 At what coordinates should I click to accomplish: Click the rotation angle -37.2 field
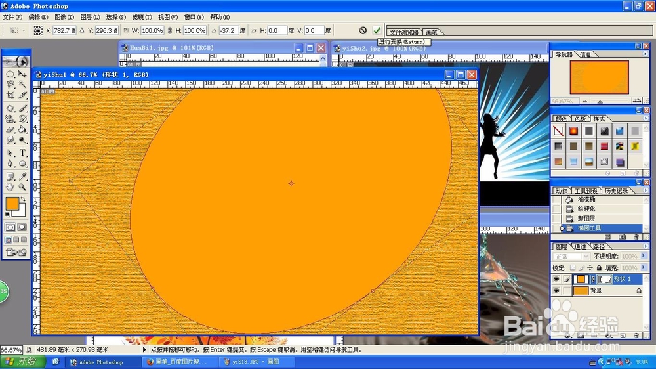228,31
